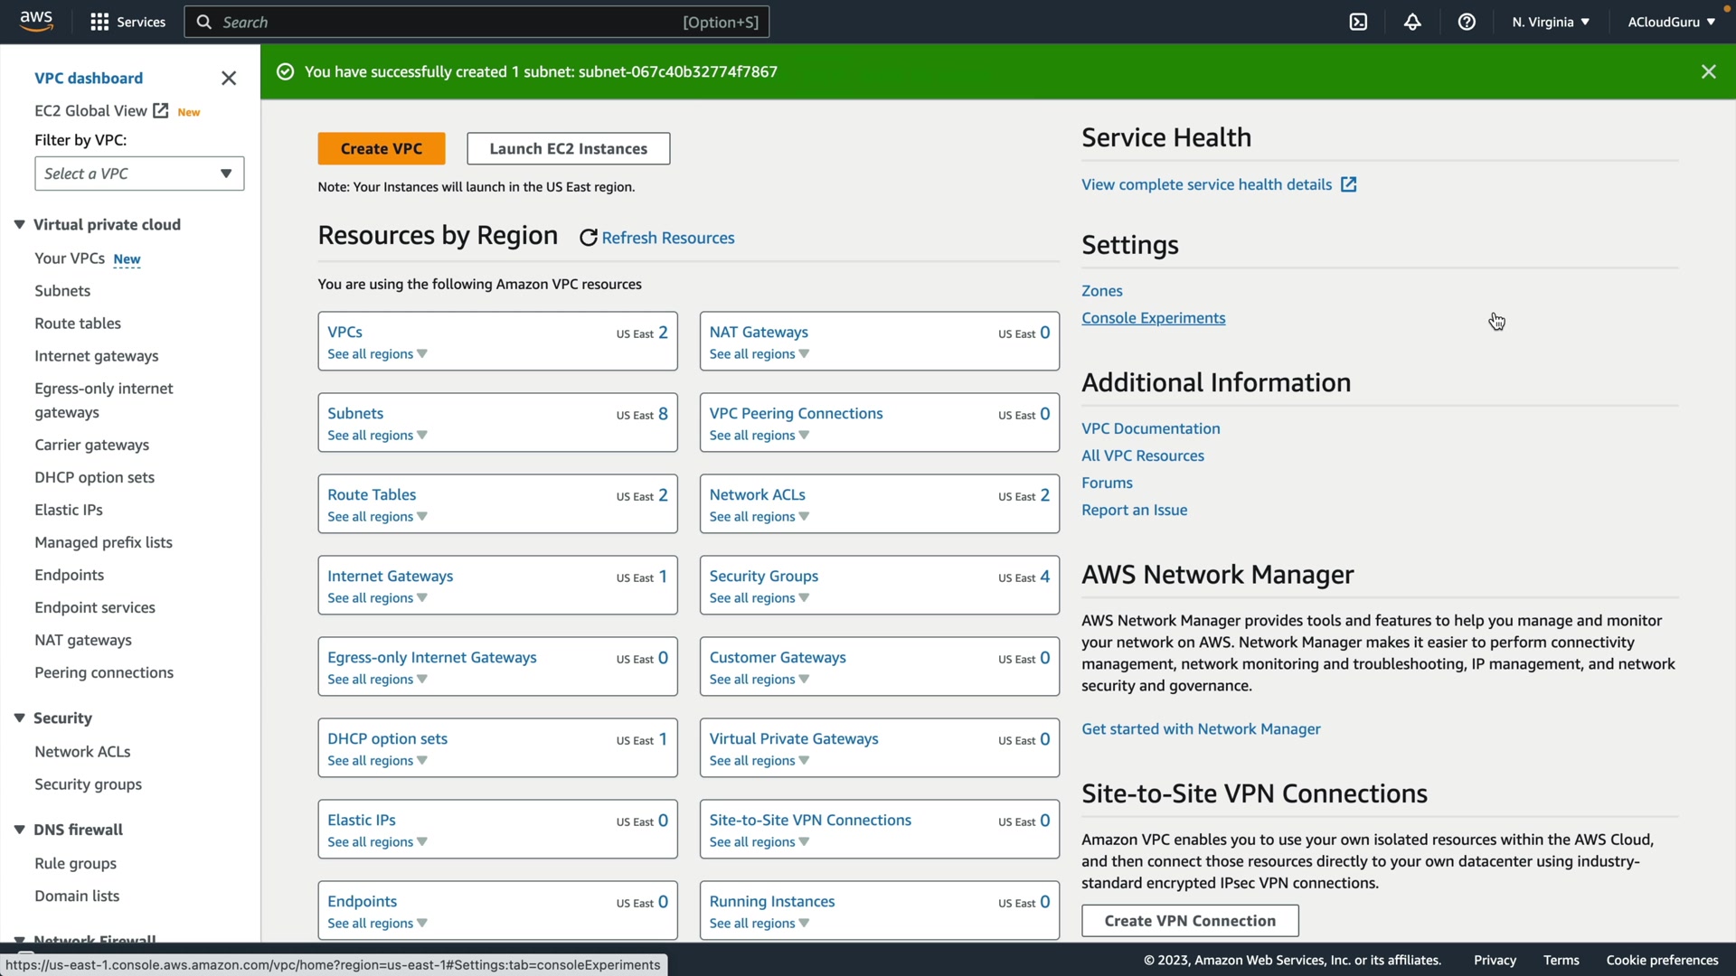The height and width of the screenshot is (976, 1736).
Task: Click the help question mark icon
Action: [x=1467, y=22]
